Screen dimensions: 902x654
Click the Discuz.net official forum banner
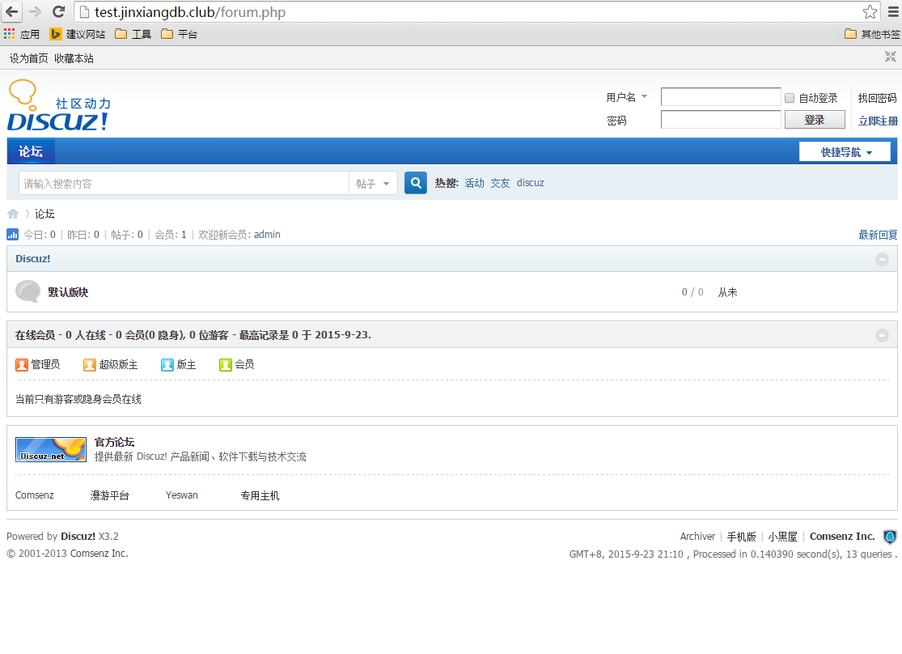51,450
